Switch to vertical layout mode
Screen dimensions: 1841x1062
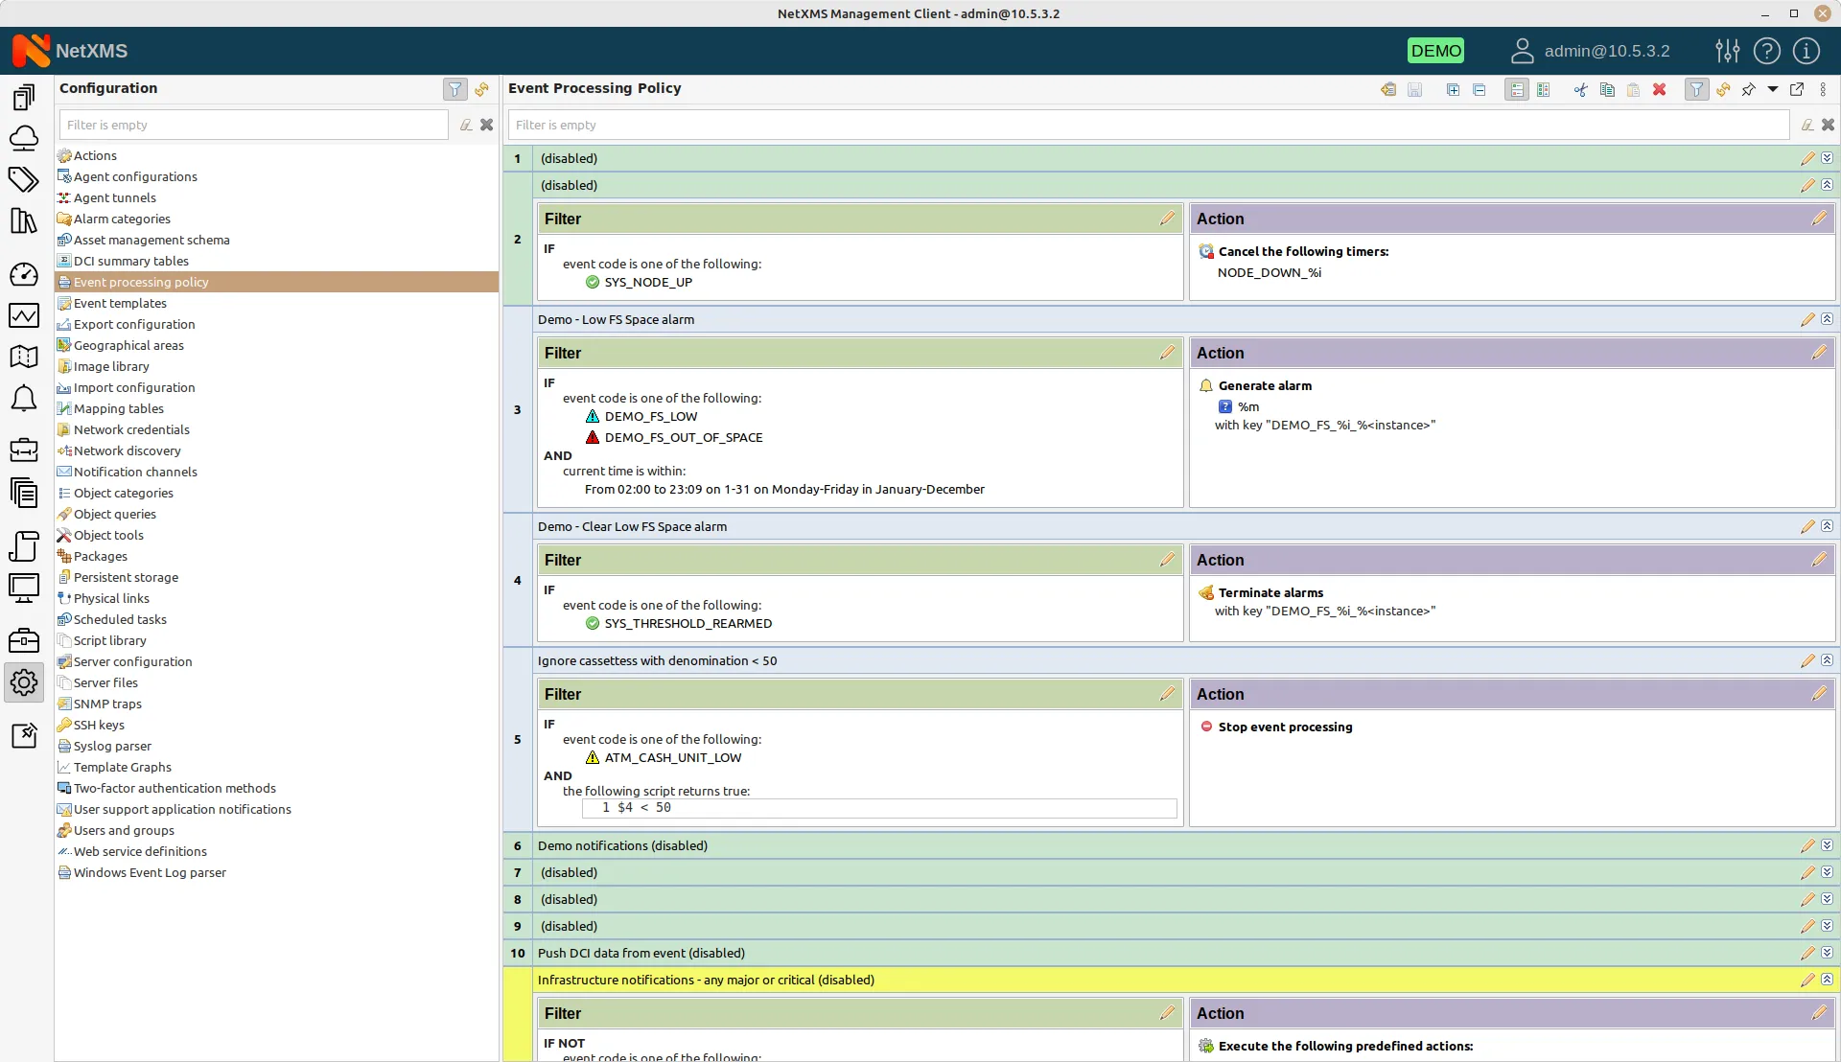[x=1544, y=89]
